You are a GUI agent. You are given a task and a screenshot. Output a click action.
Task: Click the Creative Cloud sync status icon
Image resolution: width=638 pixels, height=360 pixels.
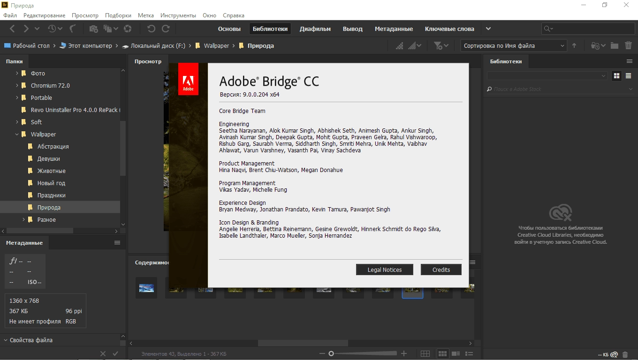614,354
